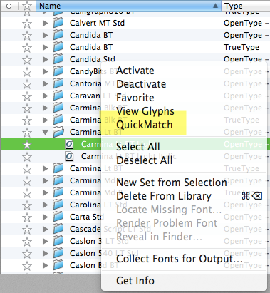Click the Carmina Lt BT Light font file icon

(x=69, y=144)
